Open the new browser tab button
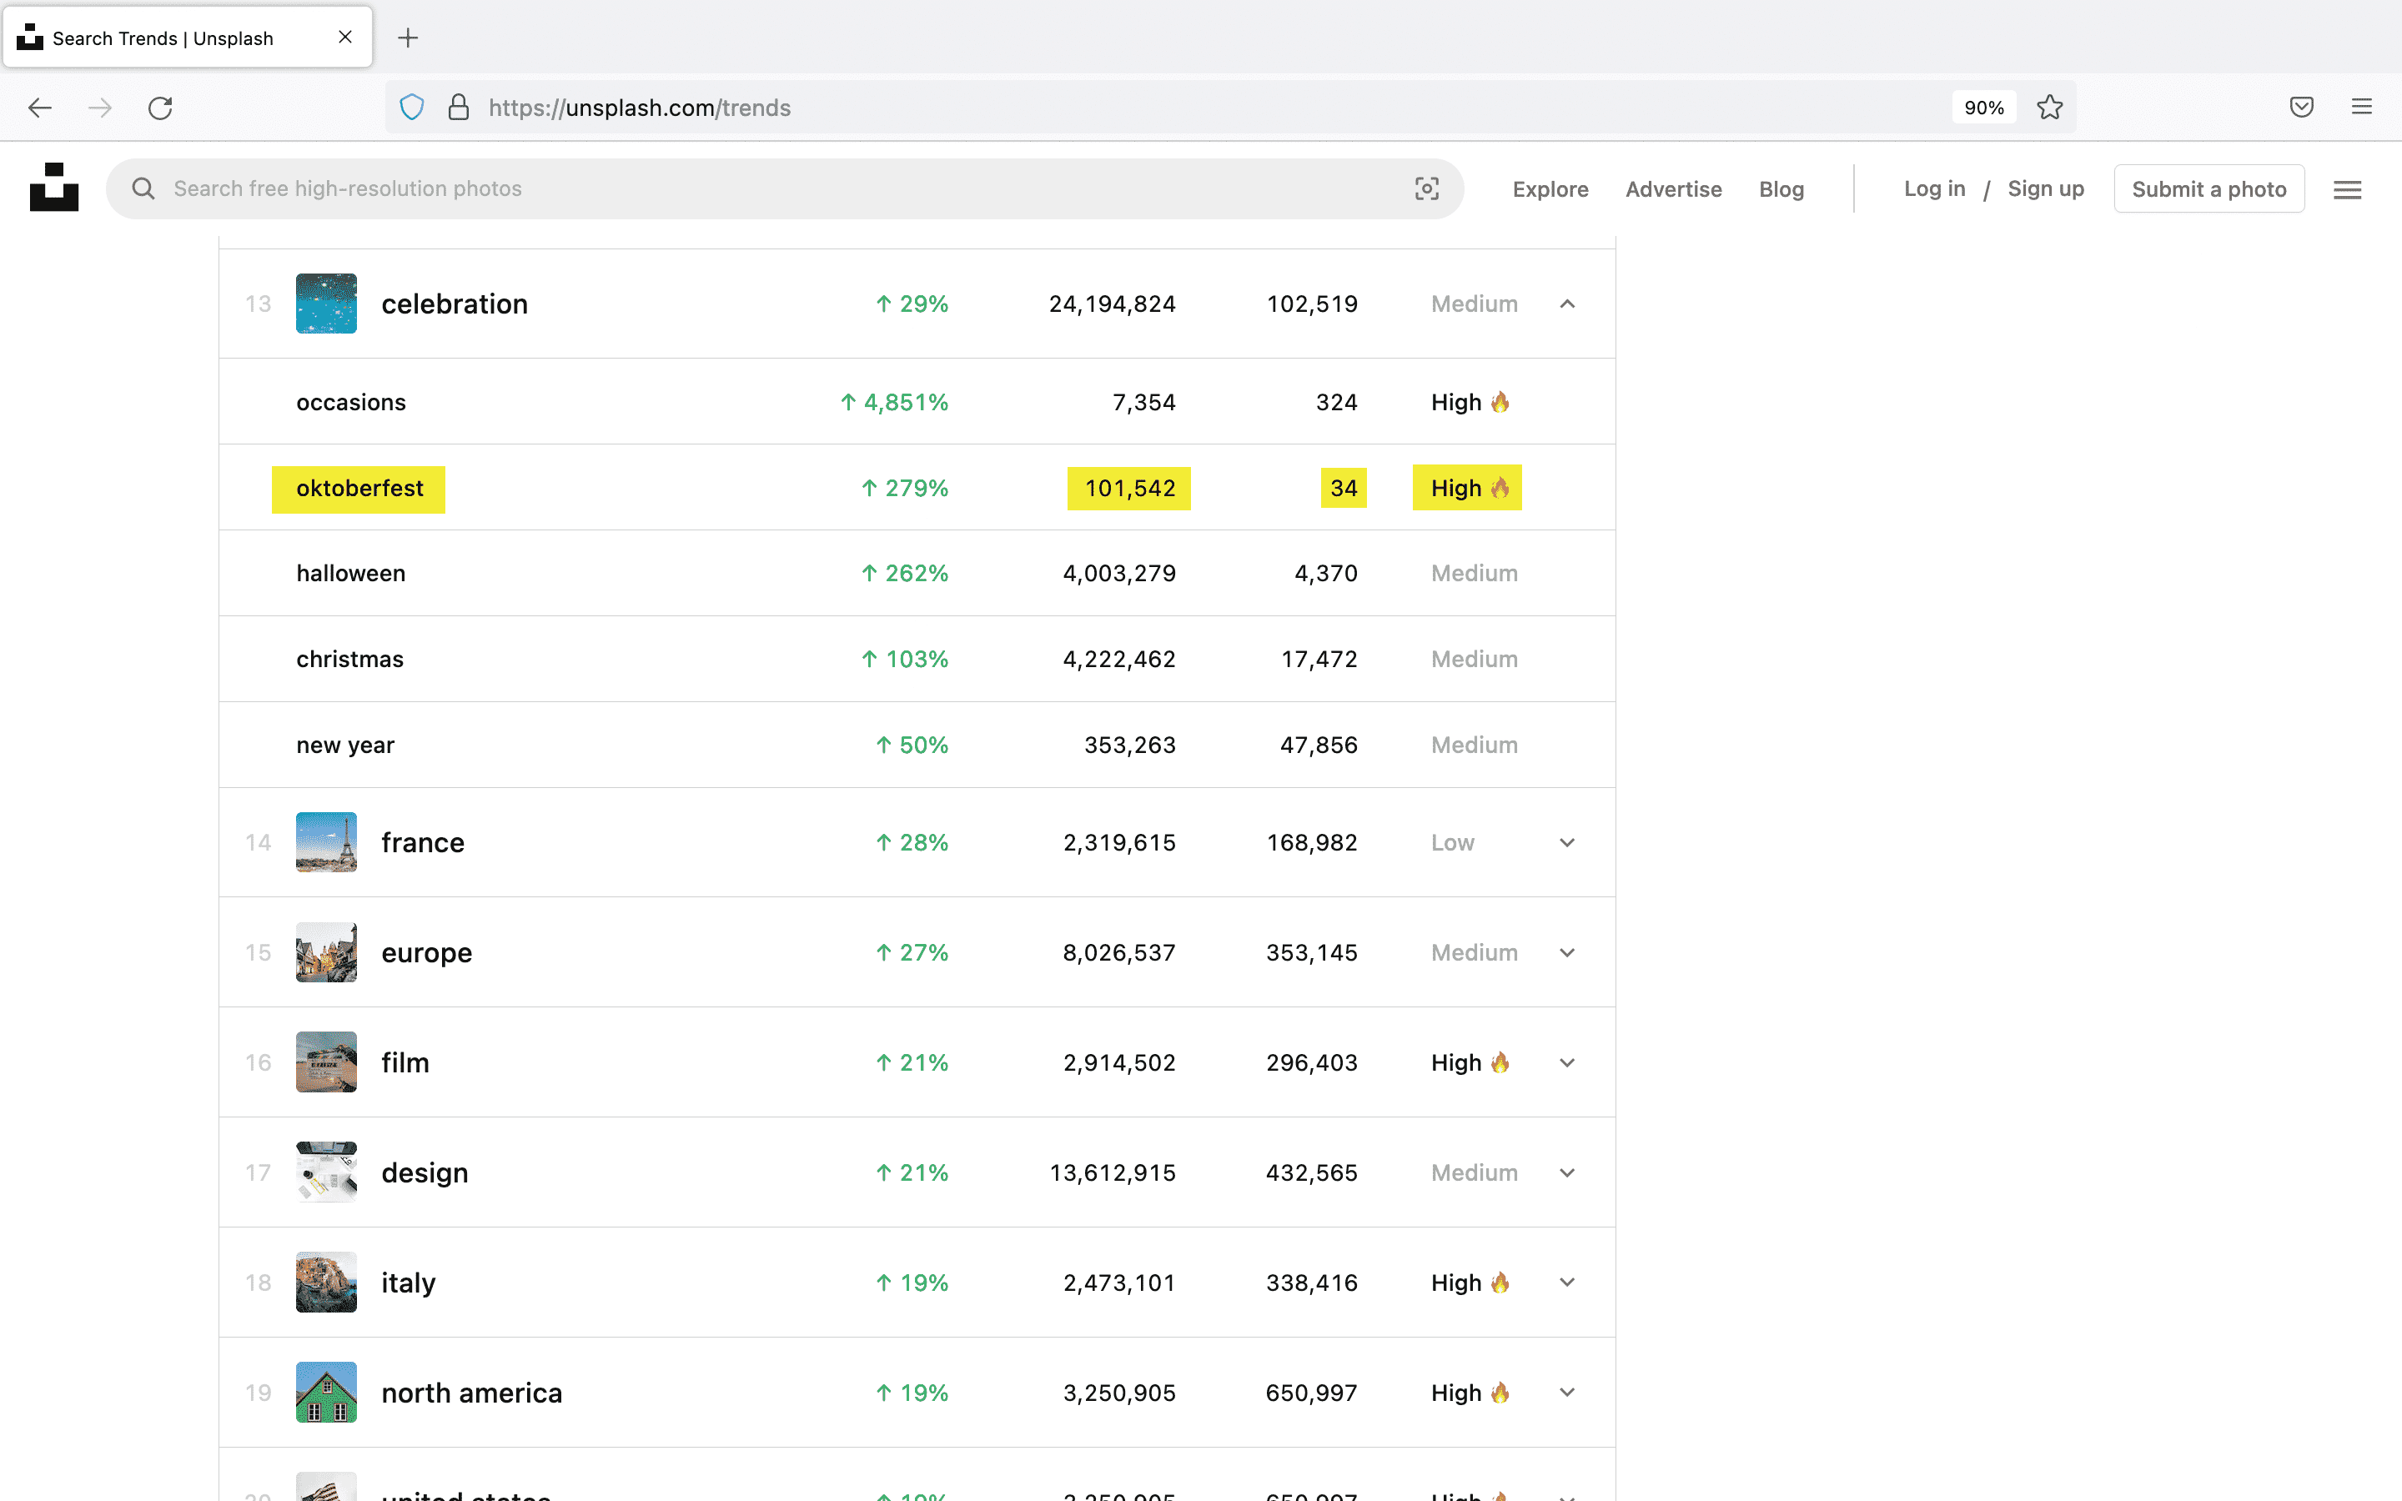Viewport: 2402px width, 1501px height. [x=408, y=38]
